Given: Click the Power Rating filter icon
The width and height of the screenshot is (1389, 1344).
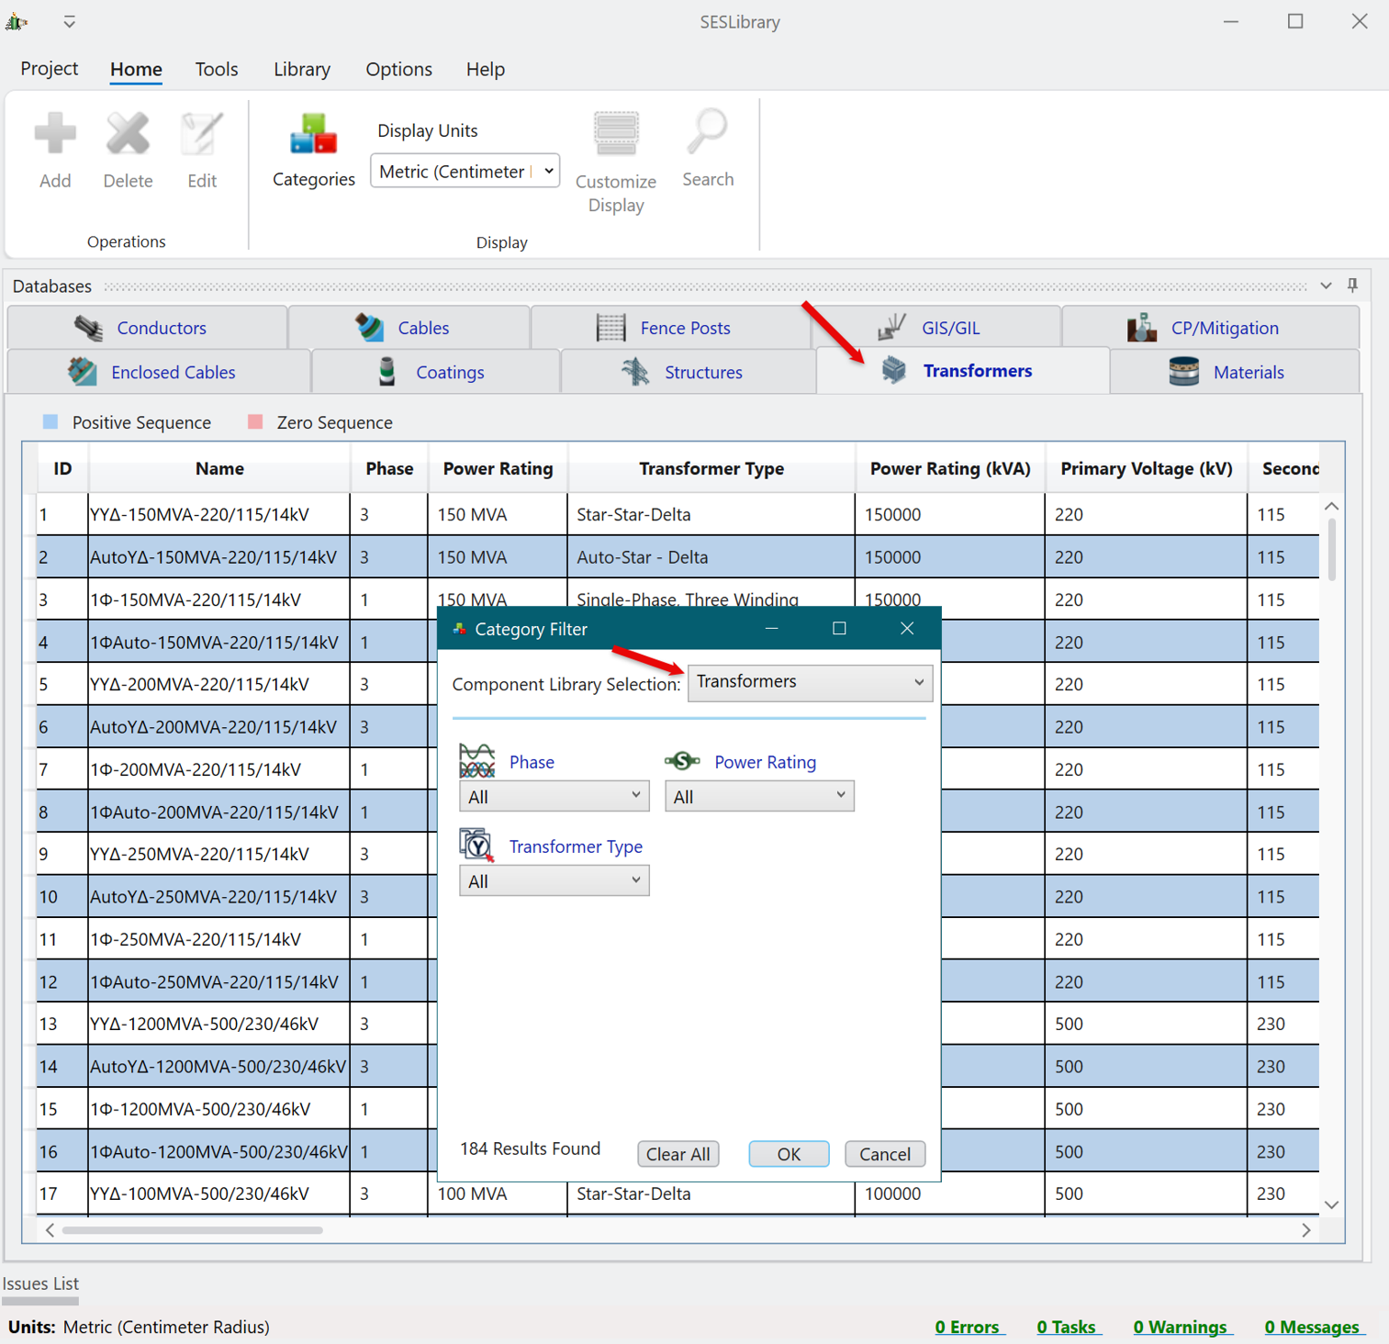Looking at the screenshot, I should click(682, 761).
